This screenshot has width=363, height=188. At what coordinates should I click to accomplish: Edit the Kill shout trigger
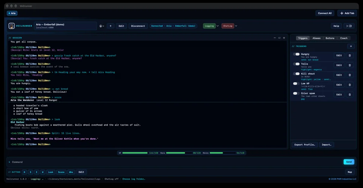point(339,75)
